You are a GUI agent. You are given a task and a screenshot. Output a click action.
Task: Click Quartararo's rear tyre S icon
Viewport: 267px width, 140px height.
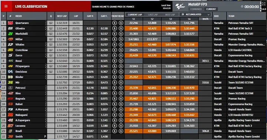coord(121,23)
